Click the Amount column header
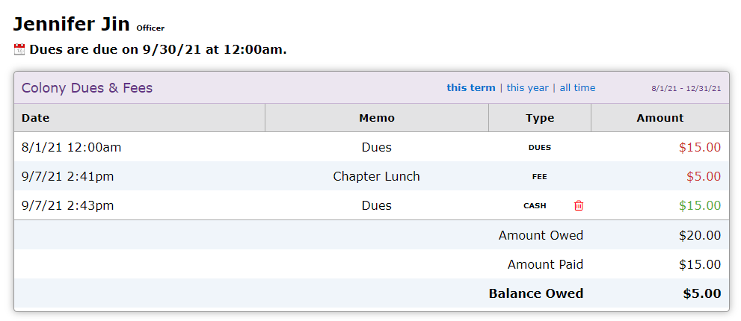Viewport: 741px width, 321px height. click(x=659, y=117)
